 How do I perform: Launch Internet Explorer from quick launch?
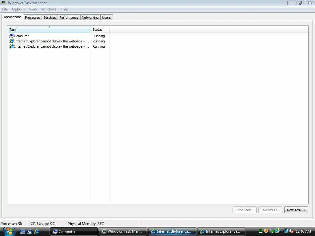pyautogui.click(x=37, y=231)
